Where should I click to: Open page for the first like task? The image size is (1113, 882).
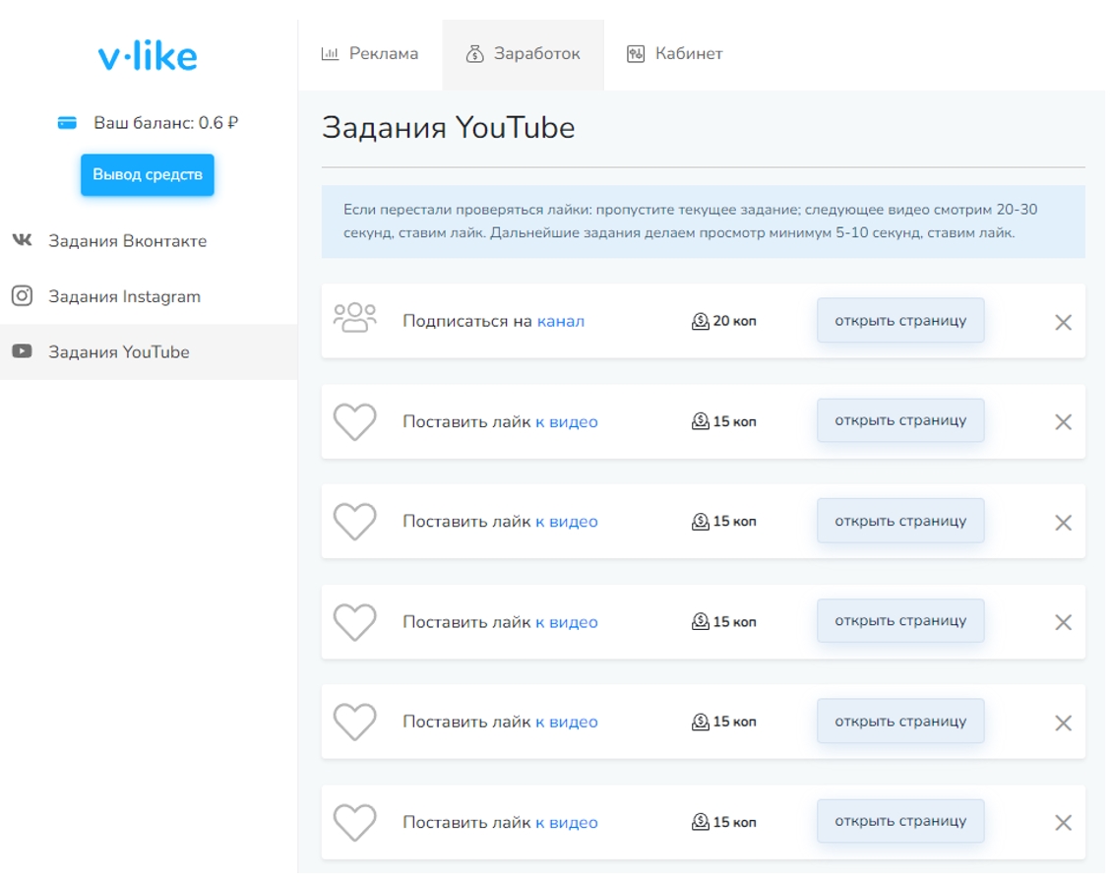900,420
